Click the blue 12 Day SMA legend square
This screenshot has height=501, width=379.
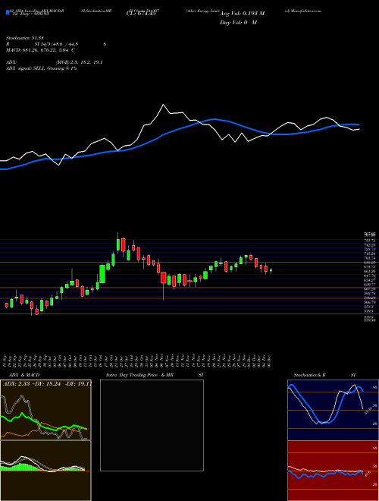click(8, 12)
